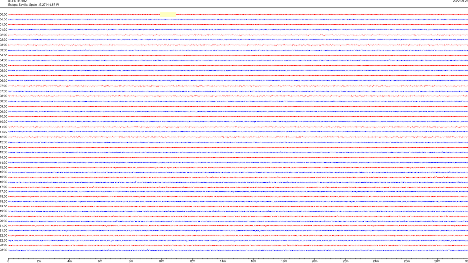
Task: Click the 6m tick label on the time axis
Action: coord(100,261)
